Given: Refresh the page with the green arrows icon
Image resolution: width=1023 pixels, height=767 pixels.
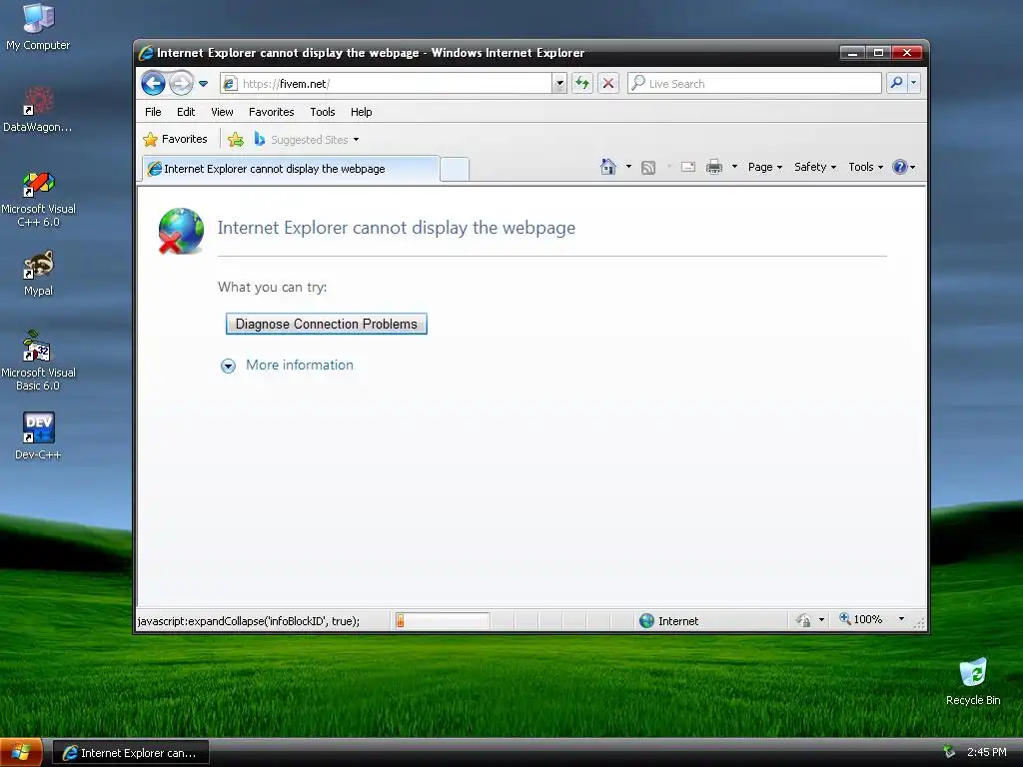Looking at the screenshot, I should pyautogui.click(x=582, y=84).
